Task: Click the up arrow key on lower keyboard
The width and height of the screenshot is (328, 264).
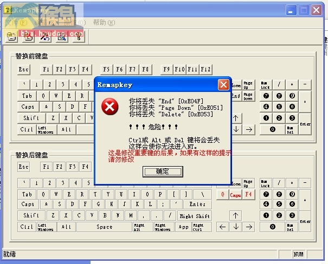Action: point(235,215)
